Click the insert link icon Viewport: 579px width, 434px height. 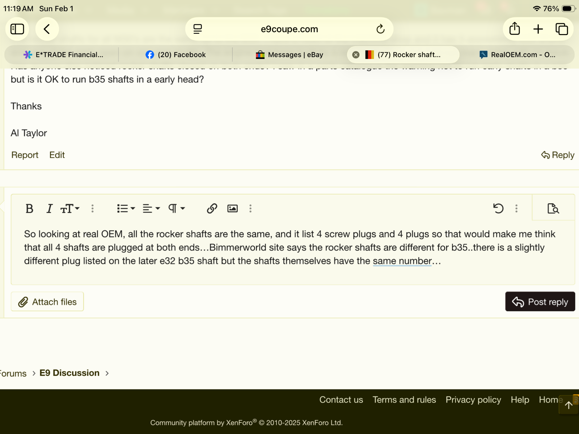(212, 209)
